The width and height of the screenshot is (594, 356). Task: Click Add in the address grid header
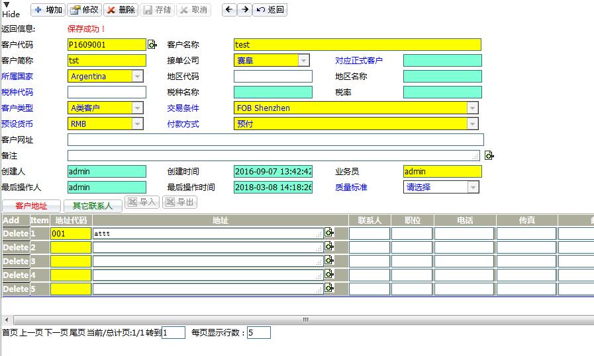pos(11,220)
